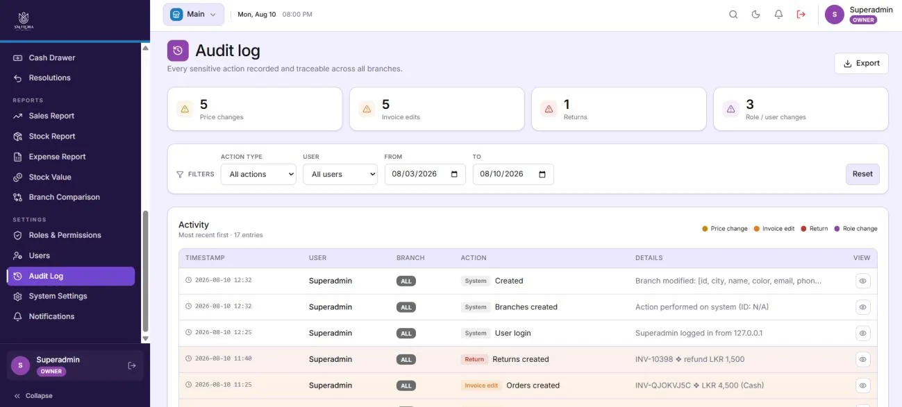Toggle dark mode moon icon

[756, 15]
